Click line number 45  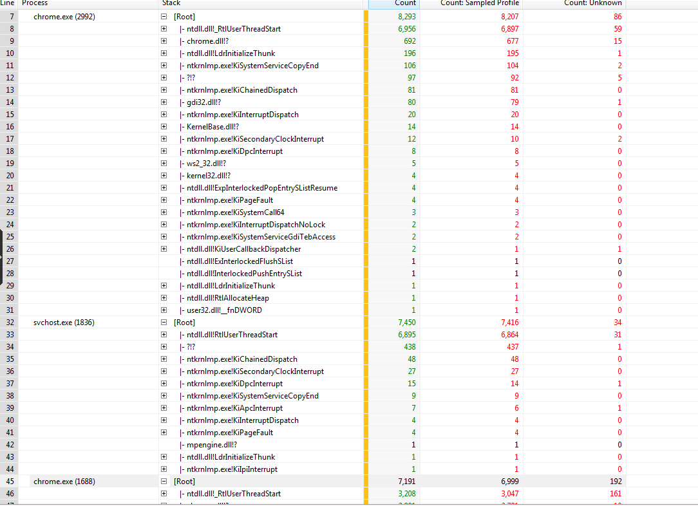coord(10,482)
